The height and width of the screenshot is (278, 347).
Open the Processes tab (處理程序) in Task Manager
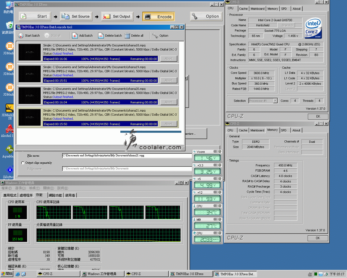pos(26,195)
